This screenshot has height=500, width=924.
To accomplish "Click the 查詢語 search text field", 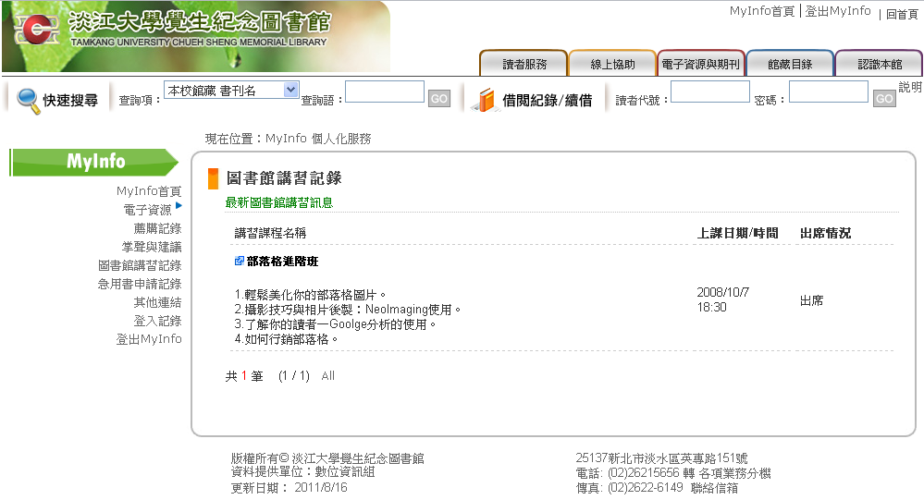I will coord(384,91).
